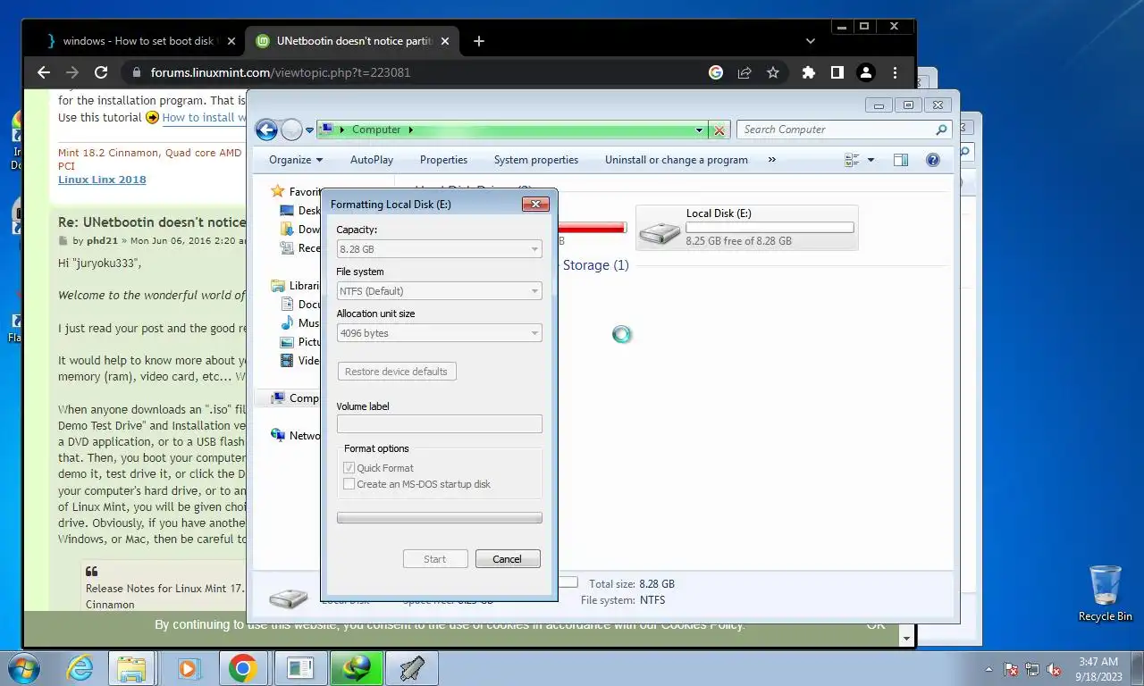Click OK on cookie banner
Viewport: 1144px width, 686px height.
876,624
